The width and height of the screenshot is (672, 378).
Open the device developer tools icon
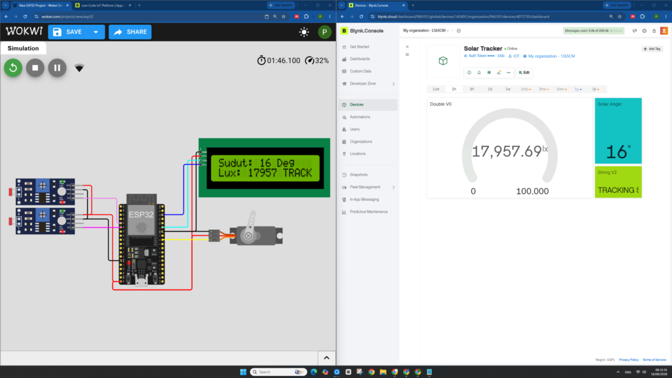489,72
